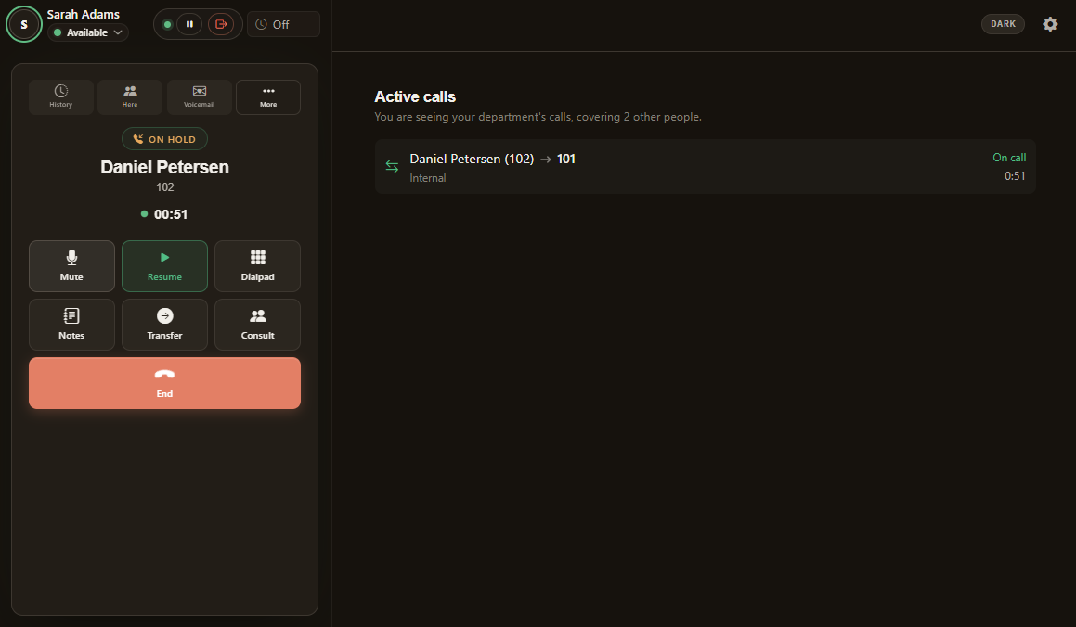The height and width of the screenshot is (627, 1076).
Task: Start a Consult call
Action: pyautogui.click(x=257, y=324)
